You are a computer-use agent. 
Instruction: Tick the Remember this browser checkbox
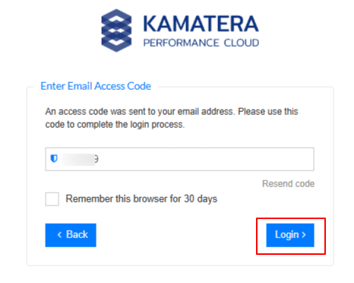52,199
